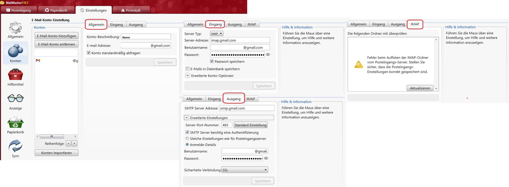Image resolution: width=509 pixels, height=187 pixels.
Task: Click the E-mail Adresse field
Action: (x=146, y=45)
